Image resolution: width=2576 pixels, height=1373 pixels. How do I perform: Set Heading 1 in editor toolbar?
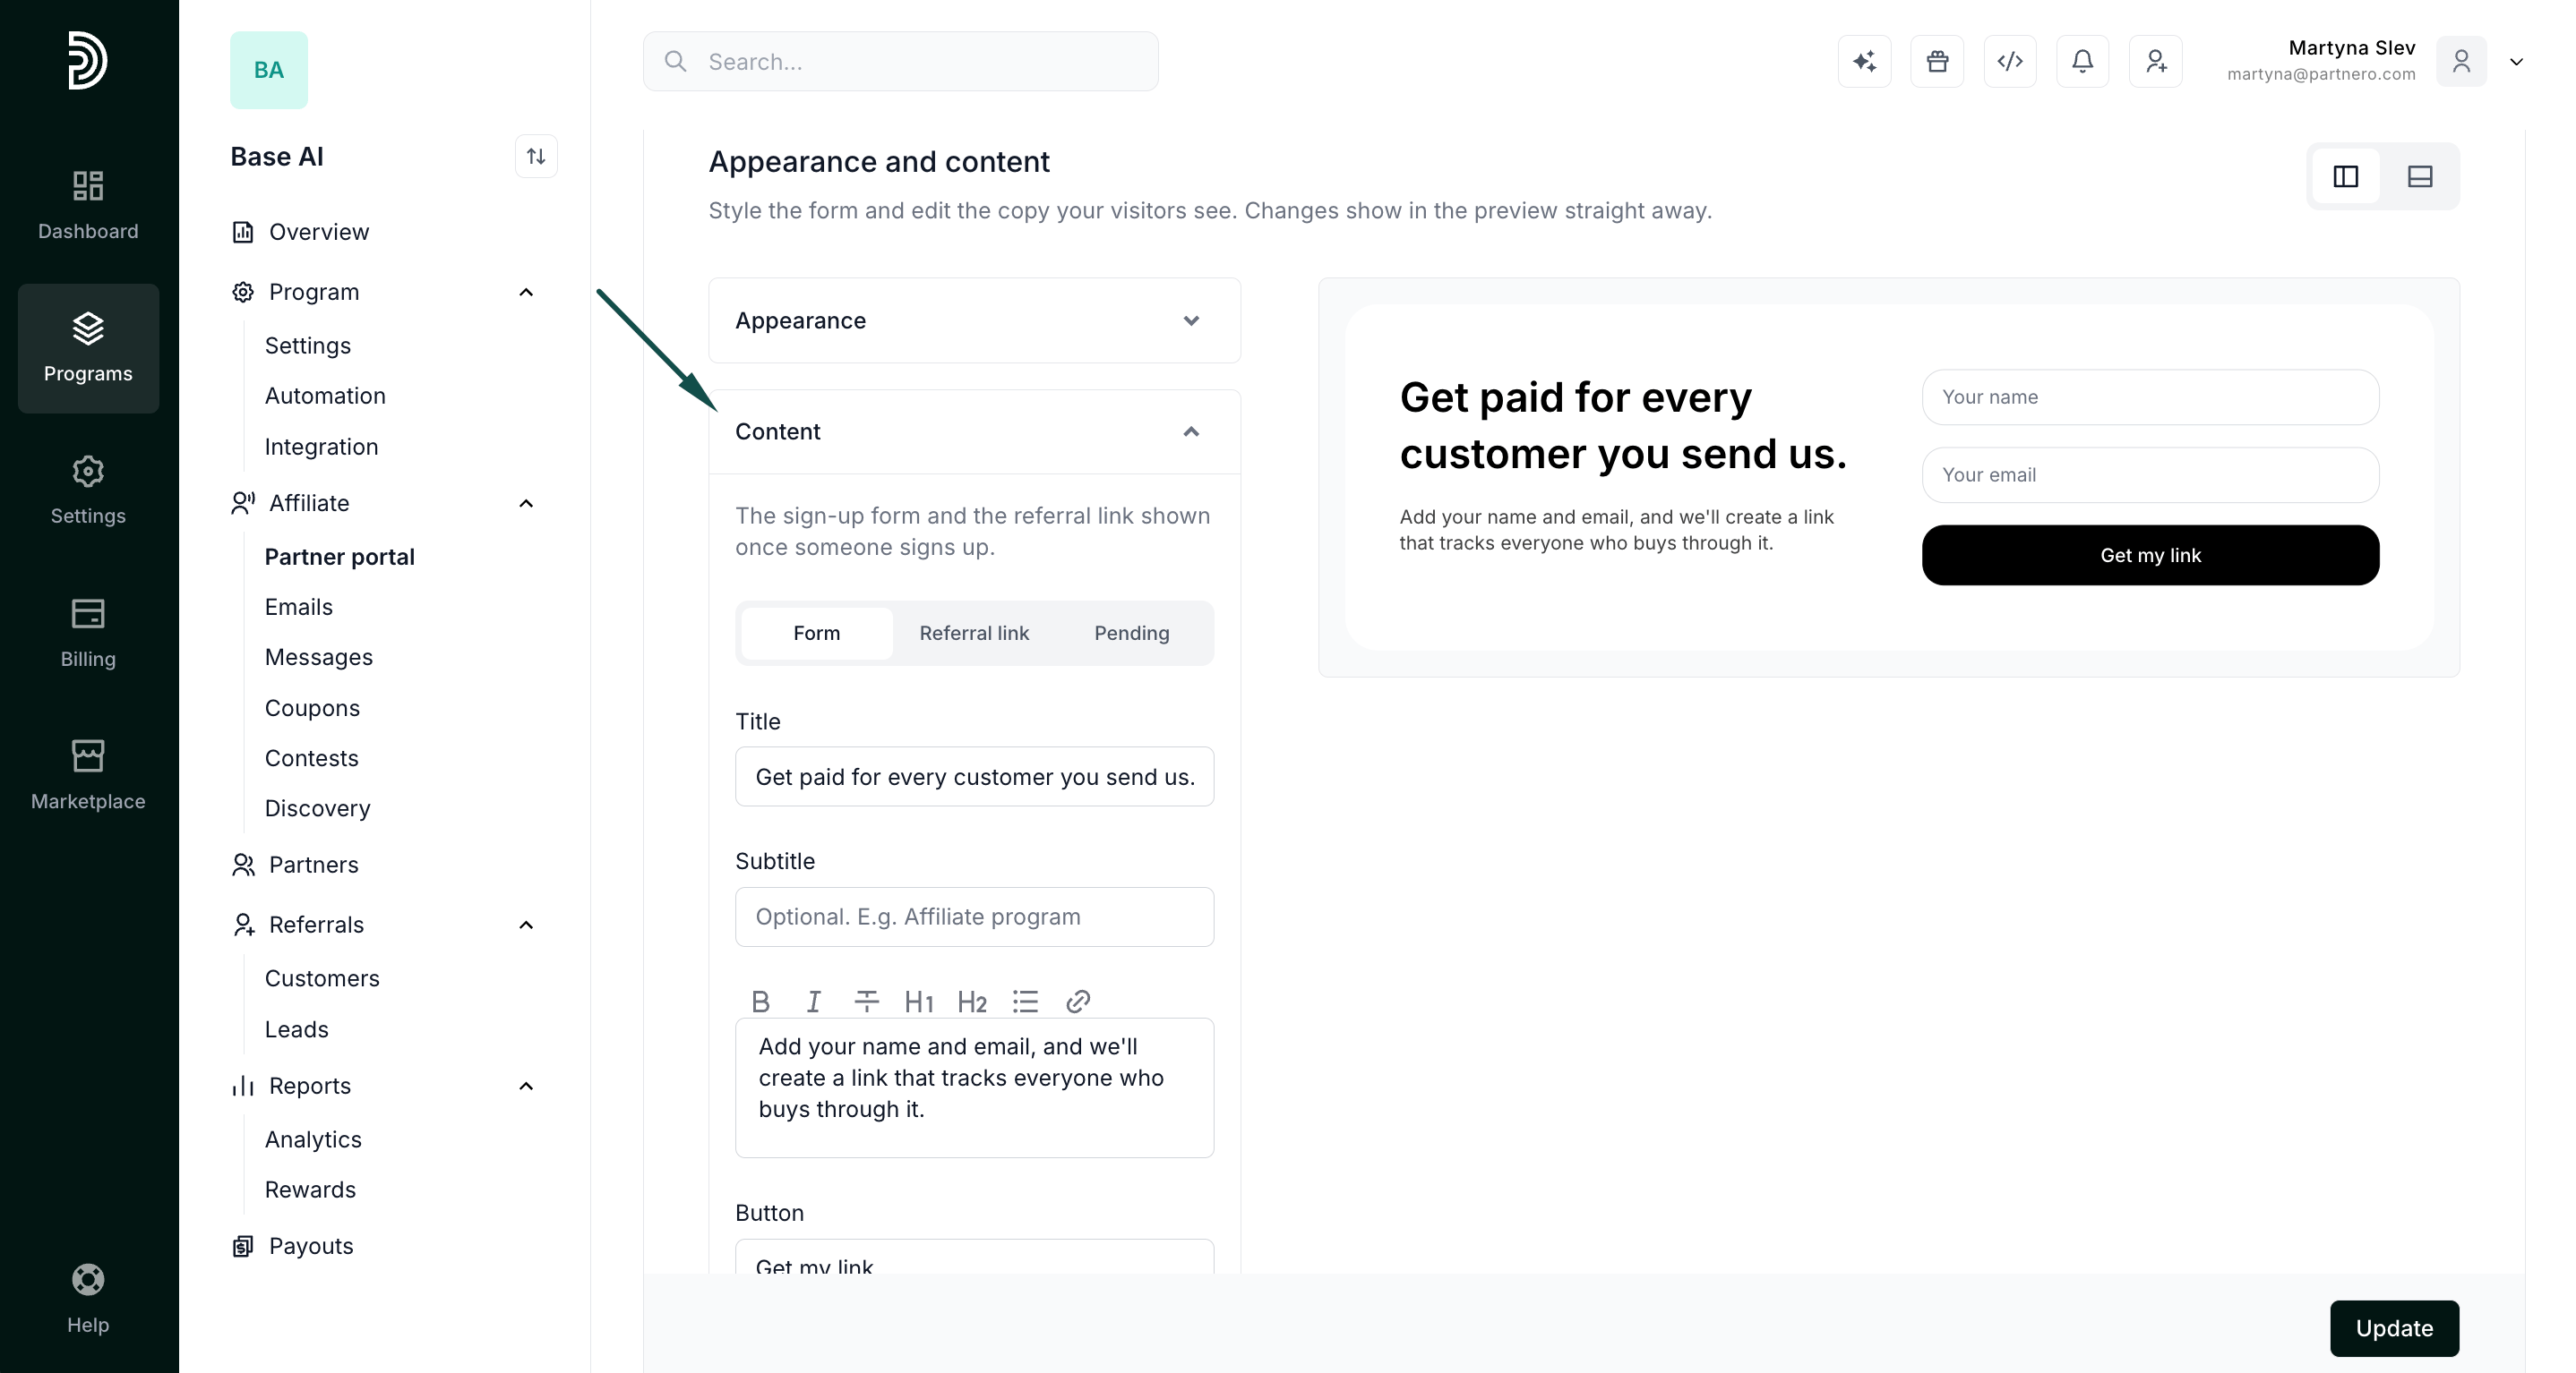pyautogui.click(x=919, y=1002)
